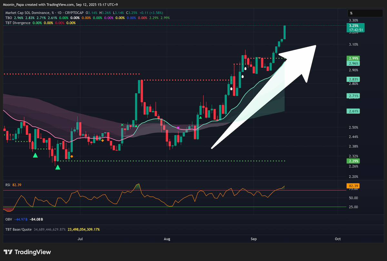Select the orange diamond marker near 2.32%

point(72,156)
